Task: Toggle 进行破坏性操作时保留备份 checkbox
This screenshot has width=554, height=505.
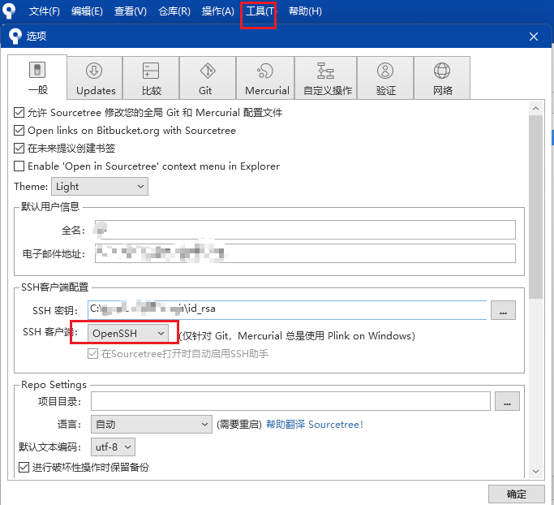Action: point(24,467)
